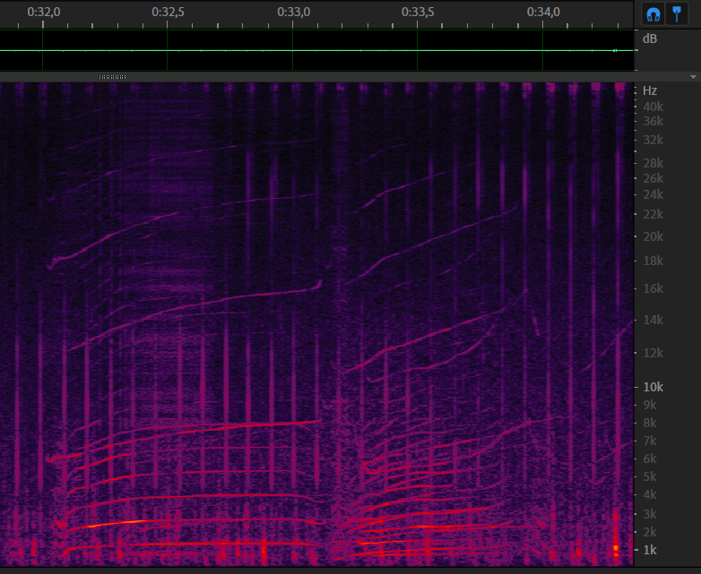Image resolution: width=701 pixels, height=574 pixels.
Task: Click the 26k frequency label
Action: pyautogui.click(x=653, y=178)
